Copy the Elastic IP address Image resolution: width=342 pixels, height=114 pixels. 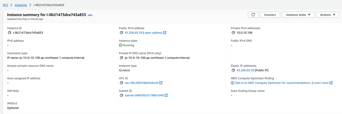click(233, 70)
